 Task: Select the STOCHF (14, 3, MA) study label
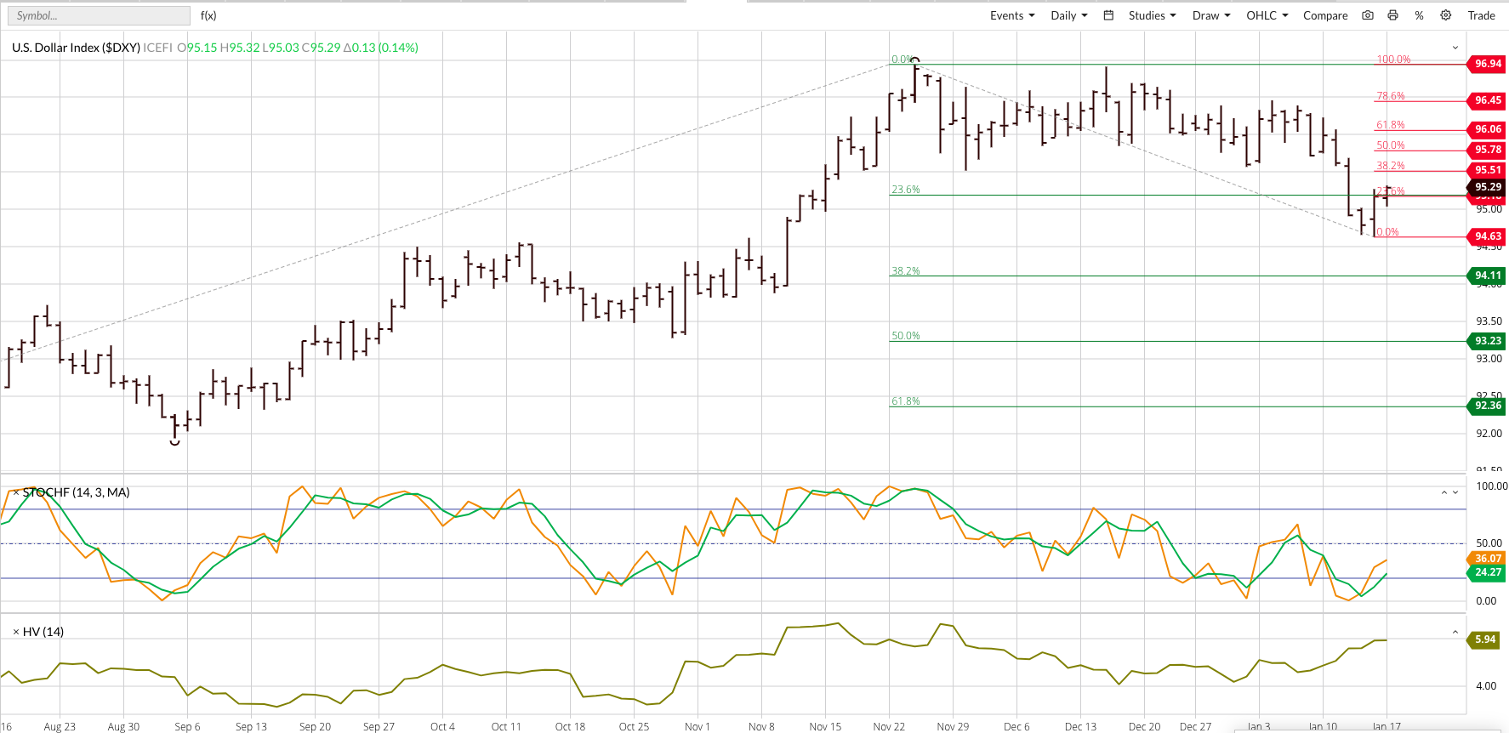[x=77, y=492]
